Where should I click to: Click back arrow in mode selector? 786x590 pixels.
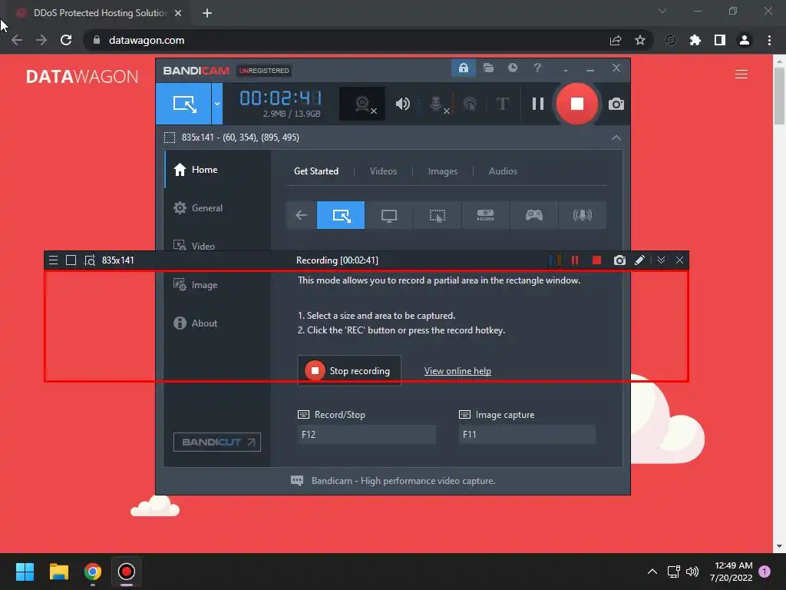(x=301, y=215)
